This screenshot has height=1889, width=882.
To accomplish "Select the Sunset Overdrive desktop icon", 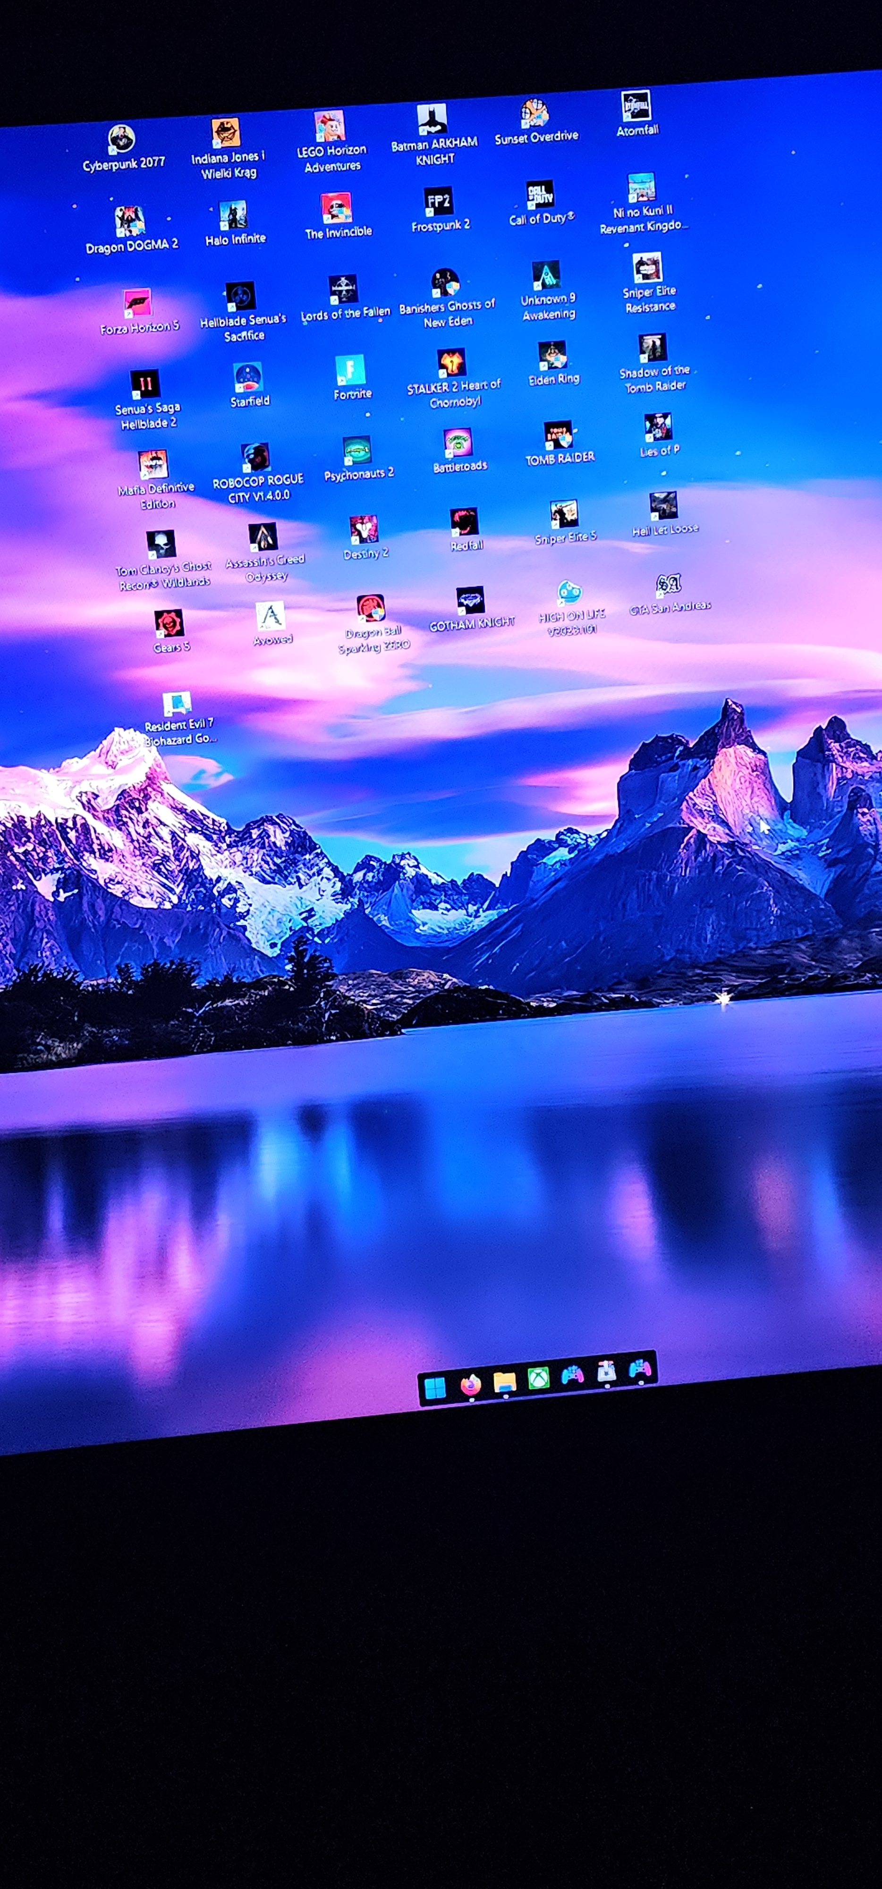I will pyautogui.click(x=535, y=113).
